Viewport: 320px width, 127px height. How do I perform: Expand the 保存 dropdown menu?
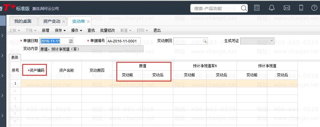[60, 31]
